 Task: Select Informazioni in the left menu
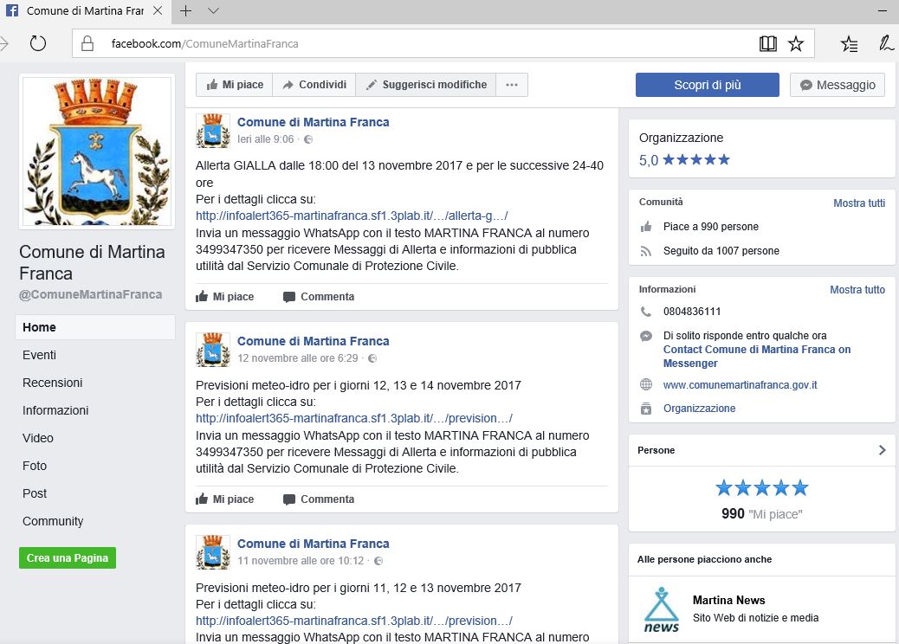tap(55, 410)
